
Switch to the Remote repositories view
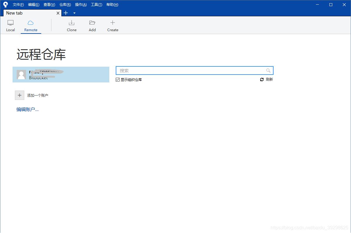[x=31, y=26]
